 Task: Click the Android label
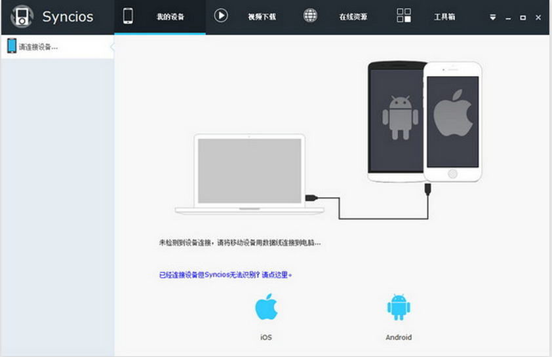click(x=399, y=337)
